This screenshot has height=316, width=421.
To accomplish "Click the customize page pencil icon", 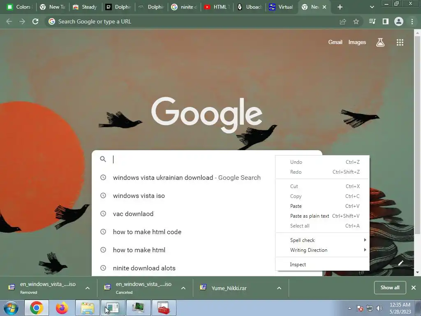I will [x=400, y=263].
